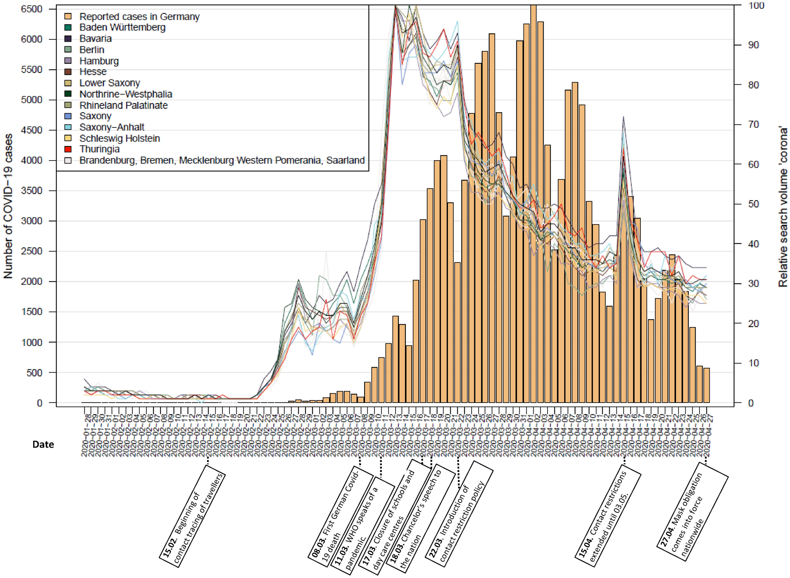Viewport: 790px width, 578px height.
Task: Click the bold 'Date' axis label
Action: tap(43, 445)
